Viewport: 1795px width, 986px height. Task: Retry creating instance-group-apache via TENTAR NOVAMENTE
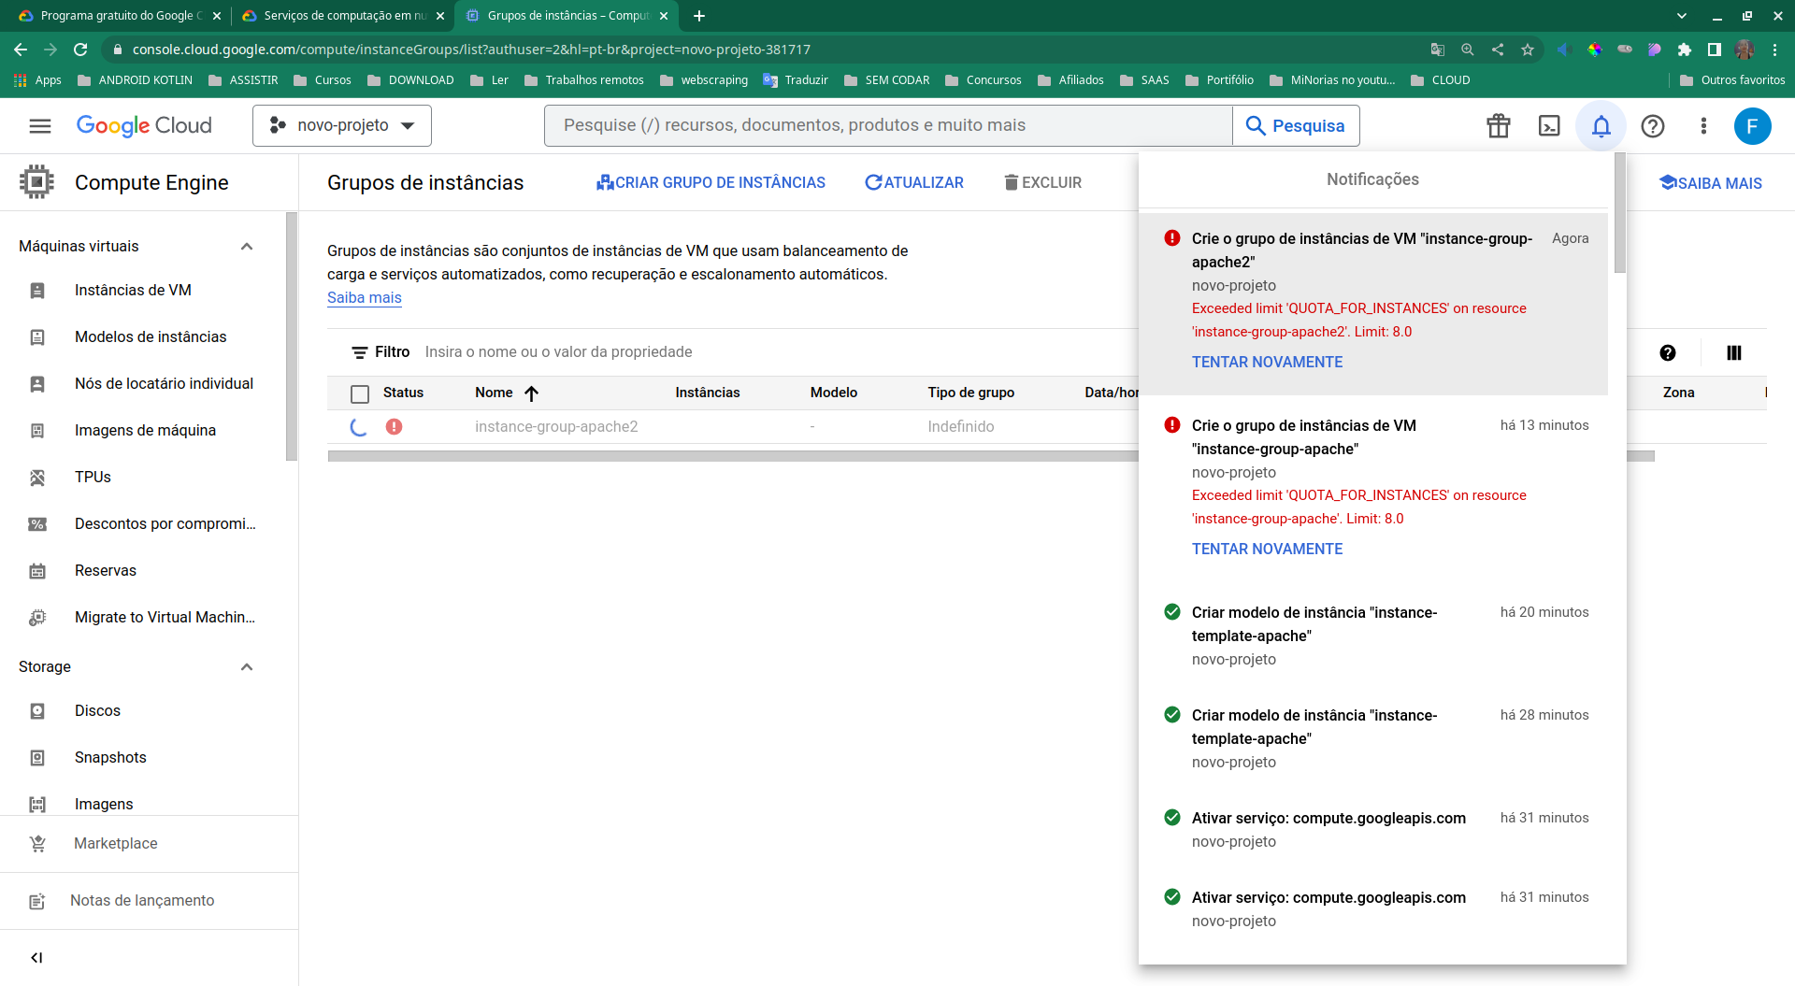pyautogui.click(x=1267, y=550)
